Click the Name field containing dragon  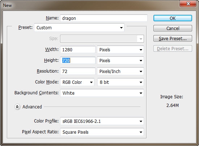tap(104, 18)
